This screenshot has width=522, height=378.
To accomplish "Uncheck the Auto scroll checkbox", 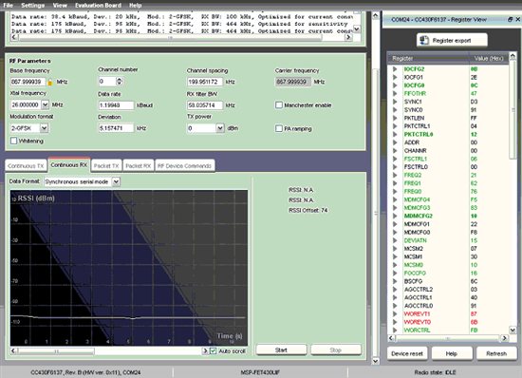I will tap(214, 351).
